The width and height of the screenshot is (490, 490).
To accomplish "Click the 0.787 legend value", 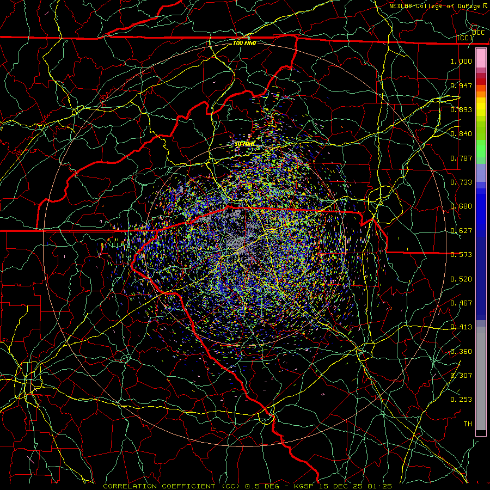I will tap(461, 158).
